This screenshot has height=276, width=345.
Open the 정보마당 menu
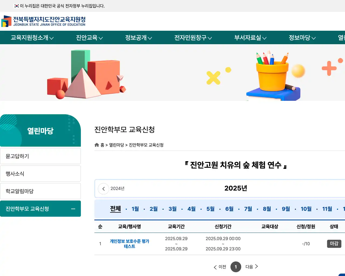click(x=302, y=38)
